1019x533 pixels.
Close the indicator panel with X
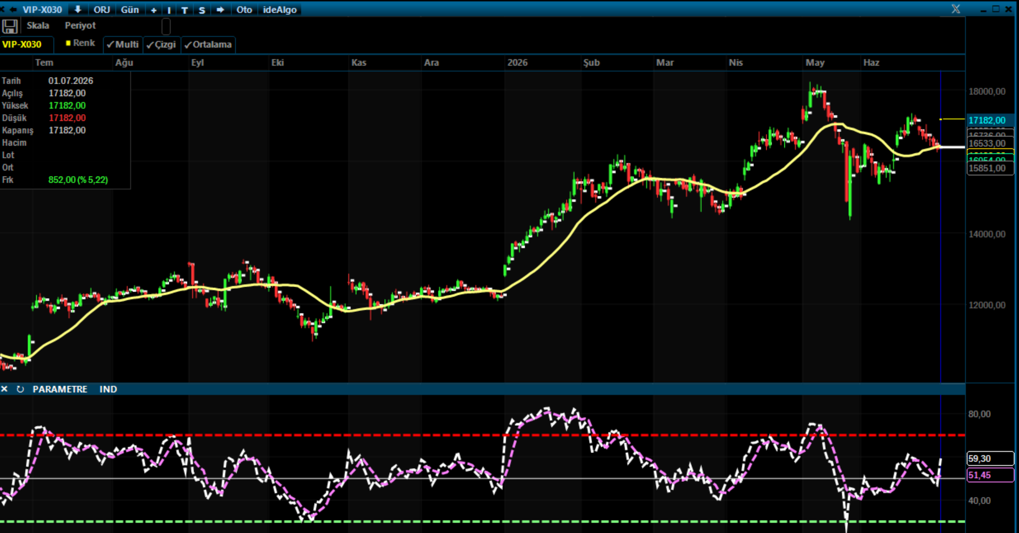[4, 389]
